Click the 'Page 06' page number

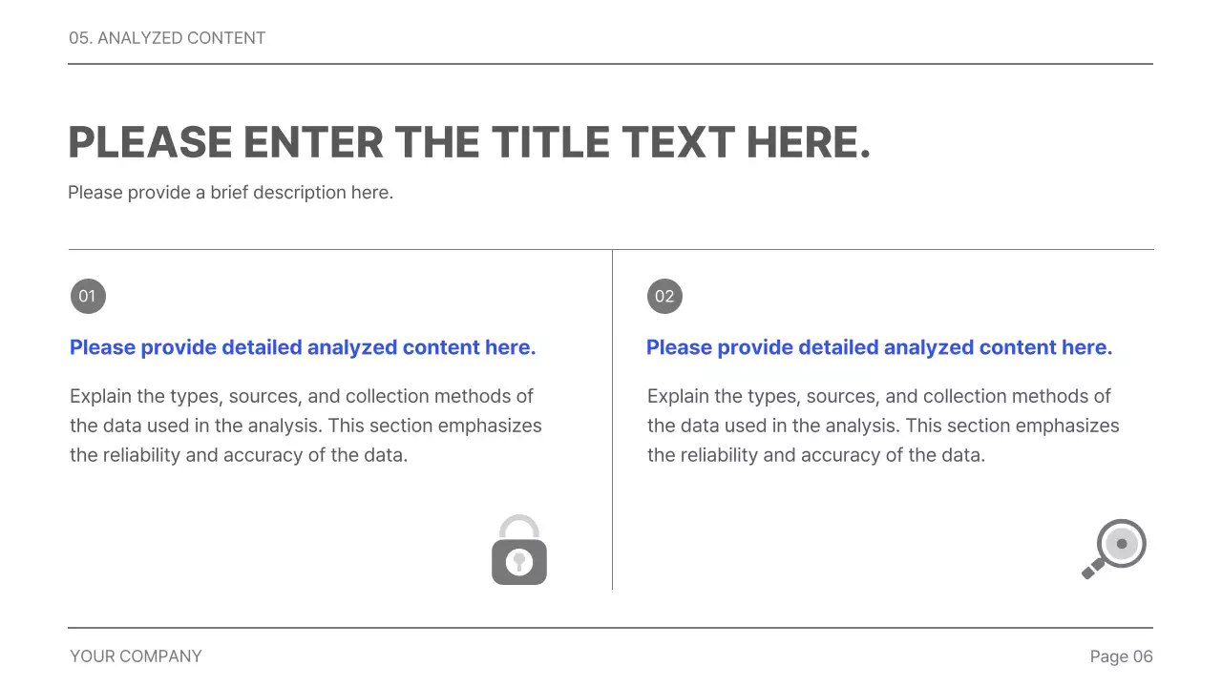1121,656
